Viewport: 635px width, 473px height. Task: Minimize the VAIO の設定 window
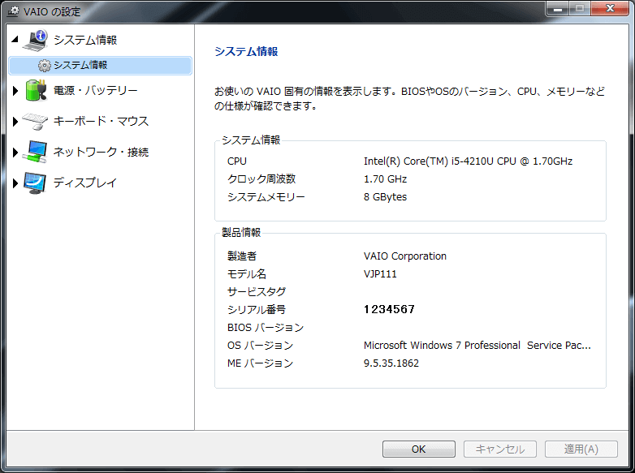[x=558, y=8]
